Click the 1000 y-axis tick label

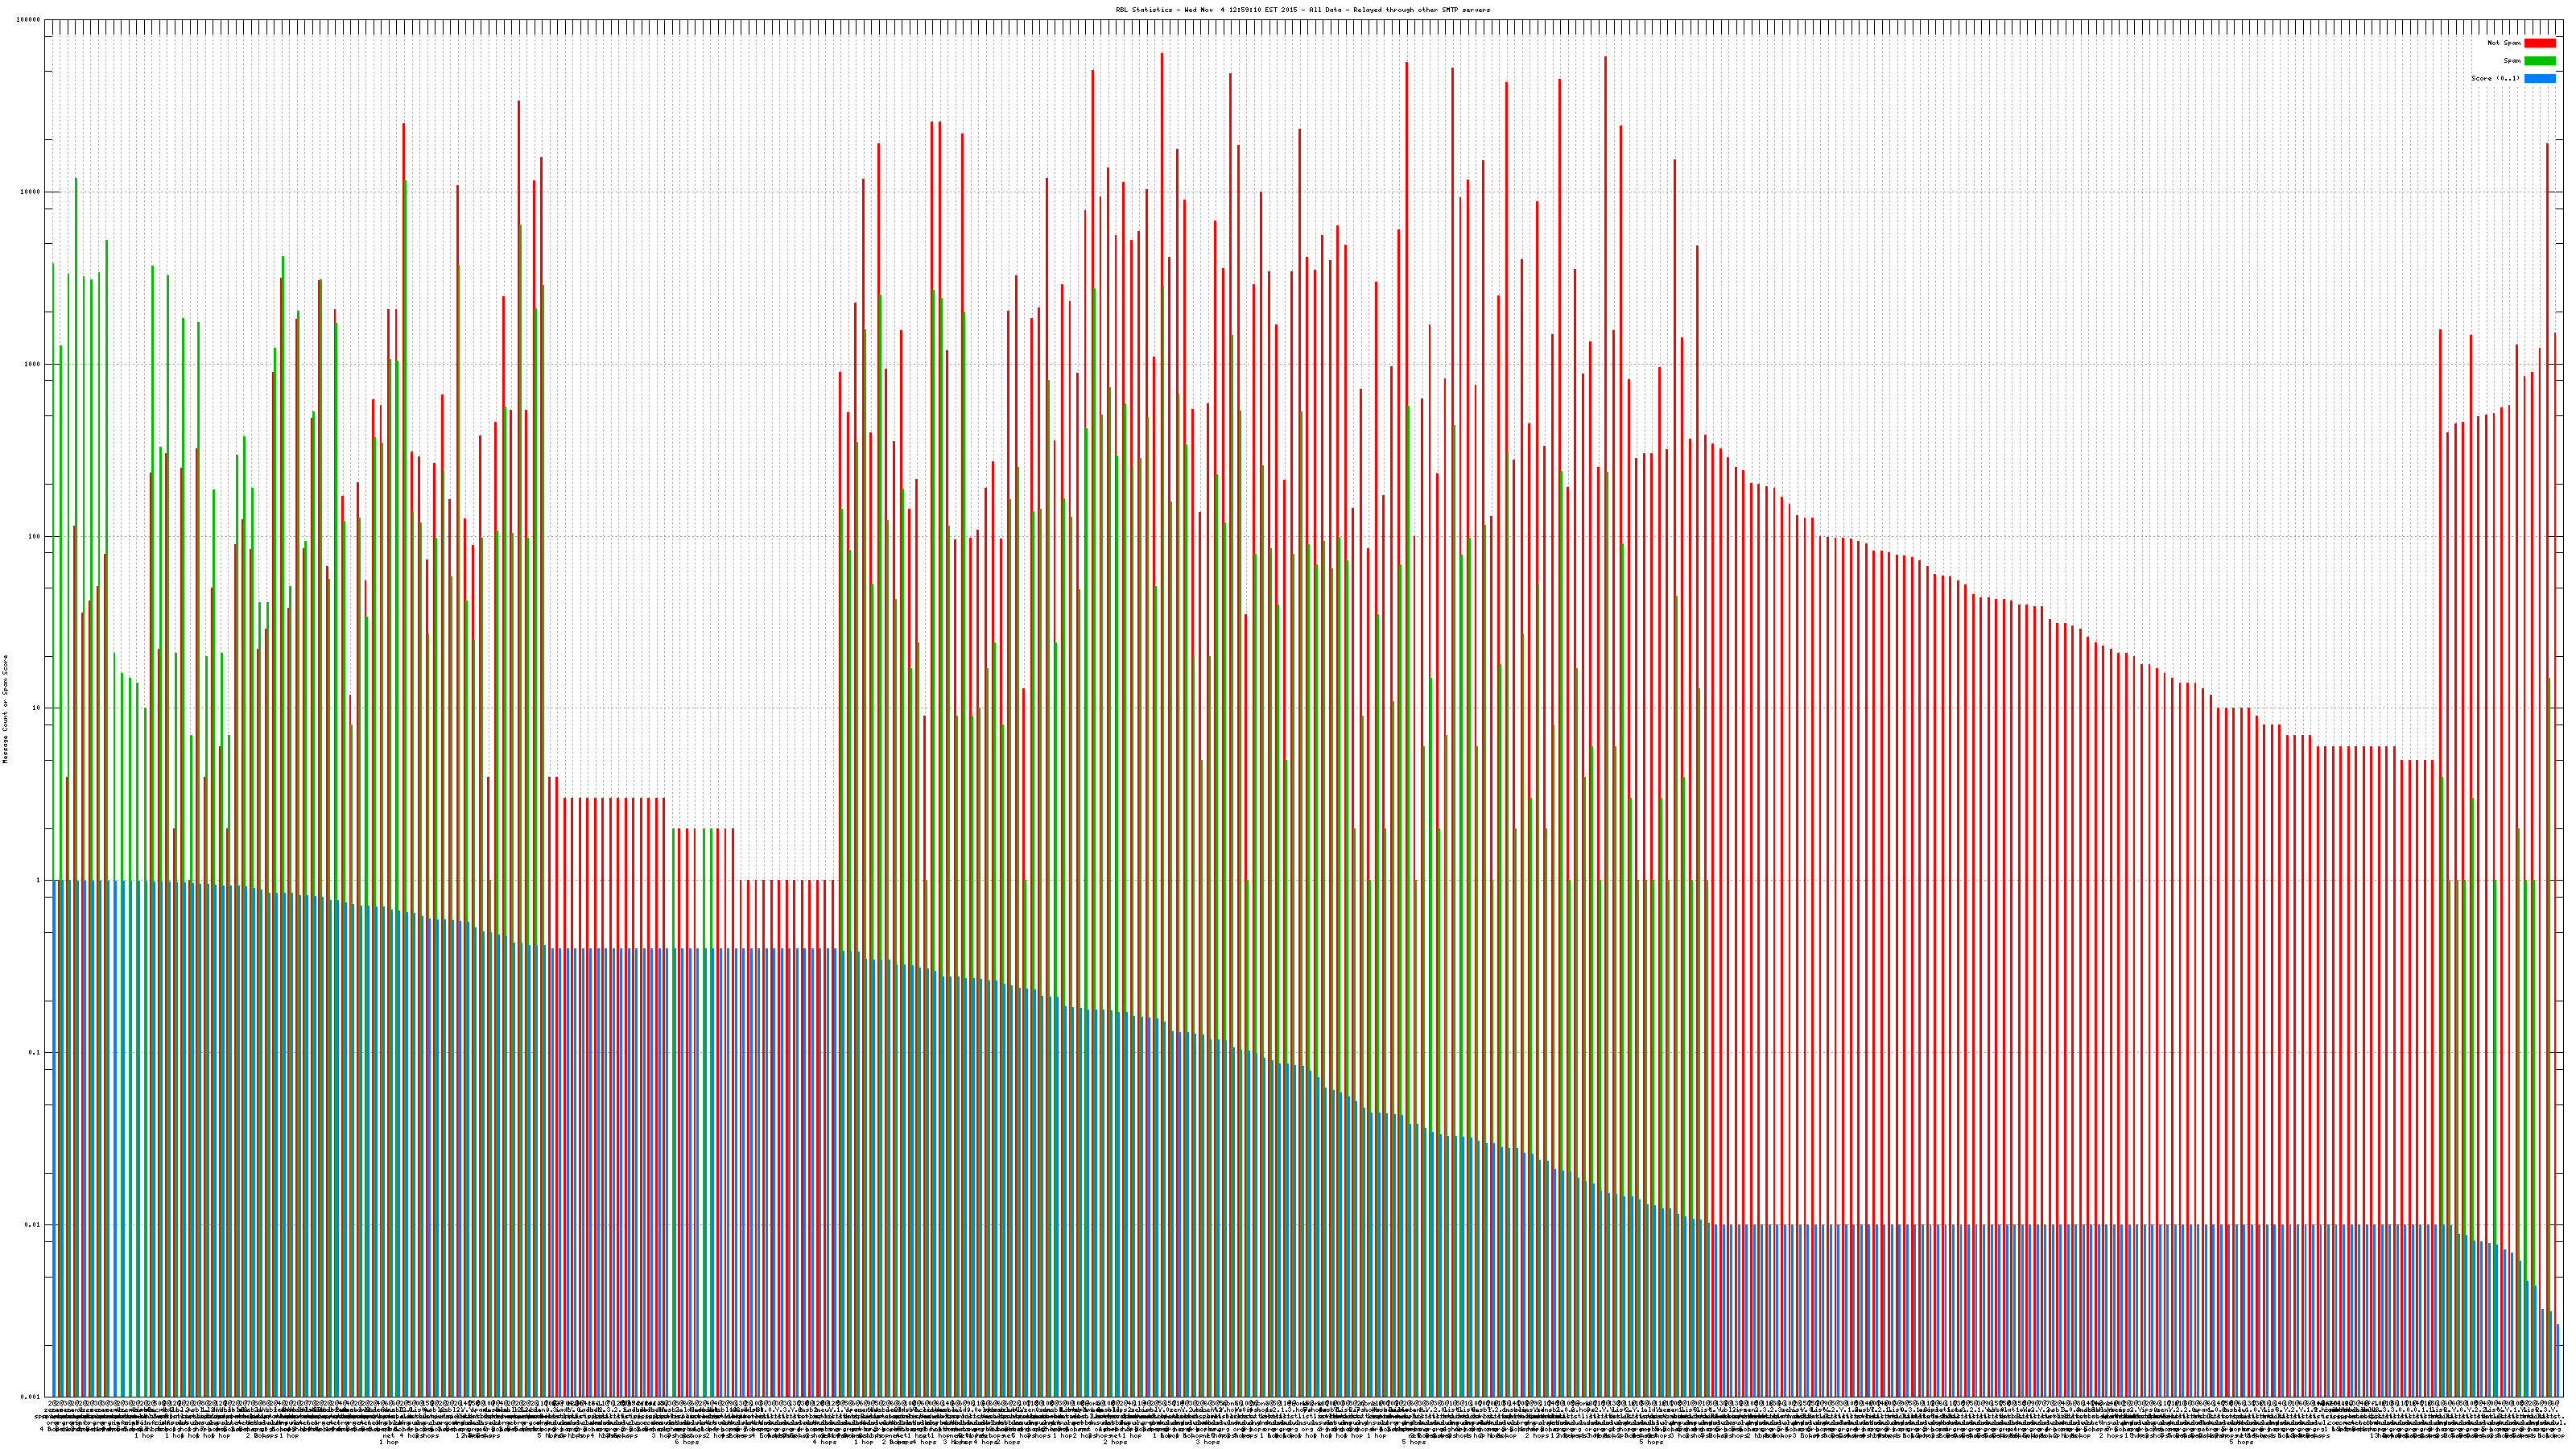(x=33, y=364)
